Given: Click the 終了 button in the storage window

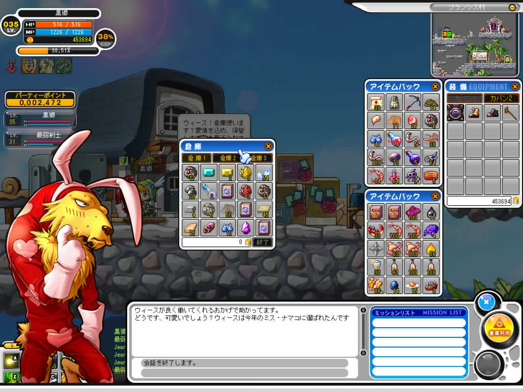Looking at the screenshot, I should (x=262, y=242).
